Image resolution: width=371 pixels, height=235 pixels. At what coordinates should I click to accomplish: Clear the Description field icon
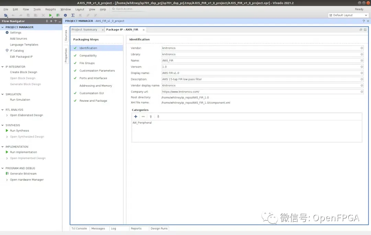click(362, 79)
